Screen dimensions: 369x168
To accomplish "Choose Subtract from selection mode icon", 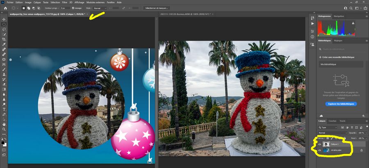I will 34,8.
